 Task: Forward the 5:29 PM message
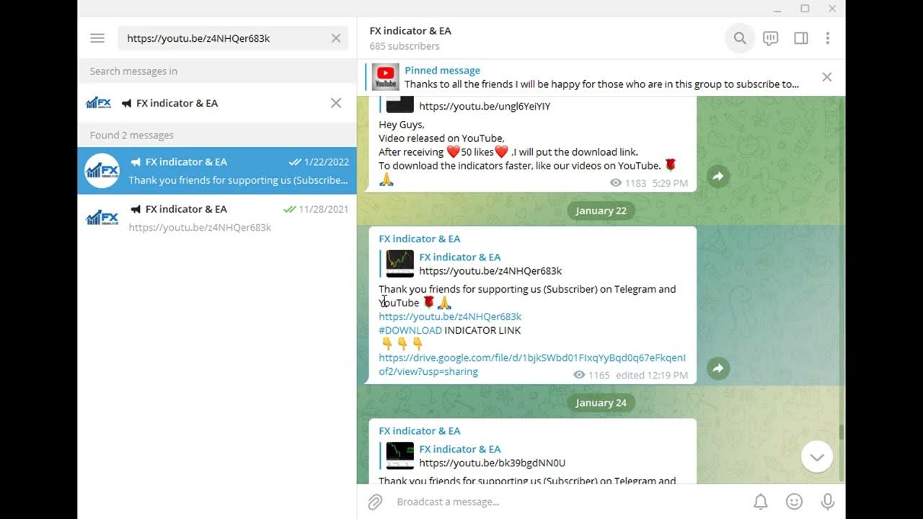coord(718,176)
